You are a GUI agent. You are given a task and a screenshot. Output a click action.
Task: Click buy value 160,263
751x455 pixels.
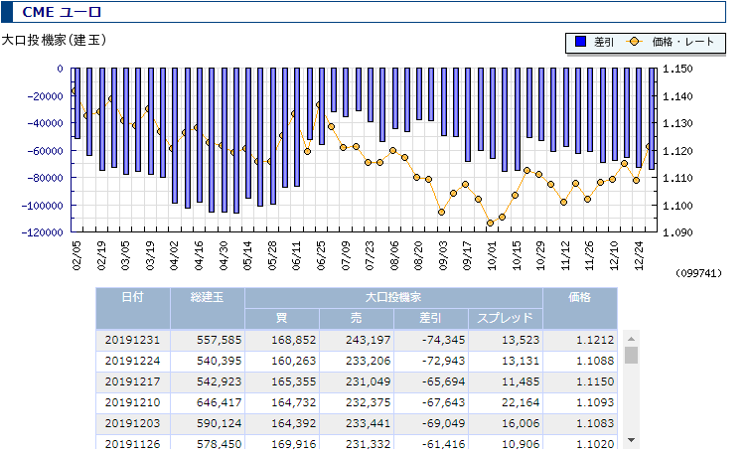294,362
